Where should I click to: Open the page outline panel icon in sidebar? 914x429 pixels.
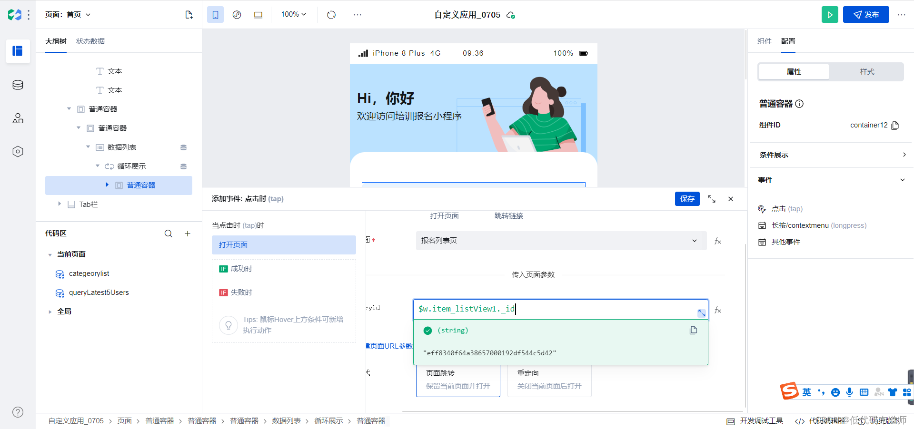(18, 51)
